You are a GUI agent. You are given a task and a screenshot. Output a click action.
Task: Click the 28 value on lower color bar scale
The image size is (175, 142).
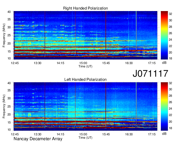(x=170, y=96)
